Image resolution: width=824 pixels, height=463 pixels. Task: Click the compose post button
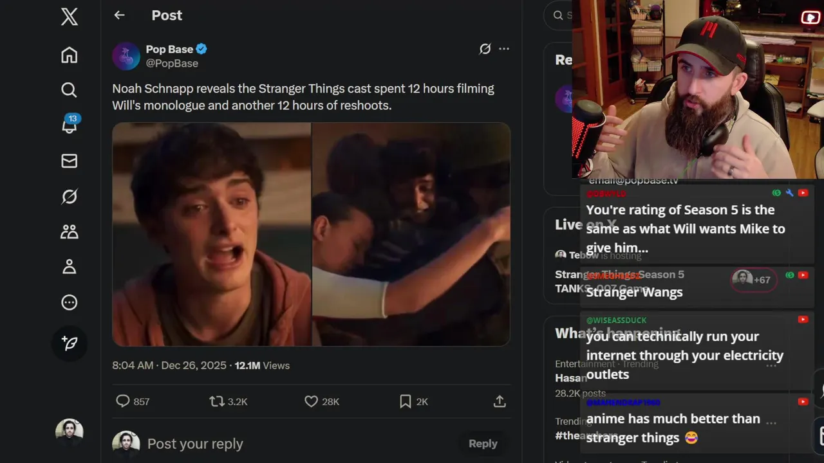click(x=70, y=343)
